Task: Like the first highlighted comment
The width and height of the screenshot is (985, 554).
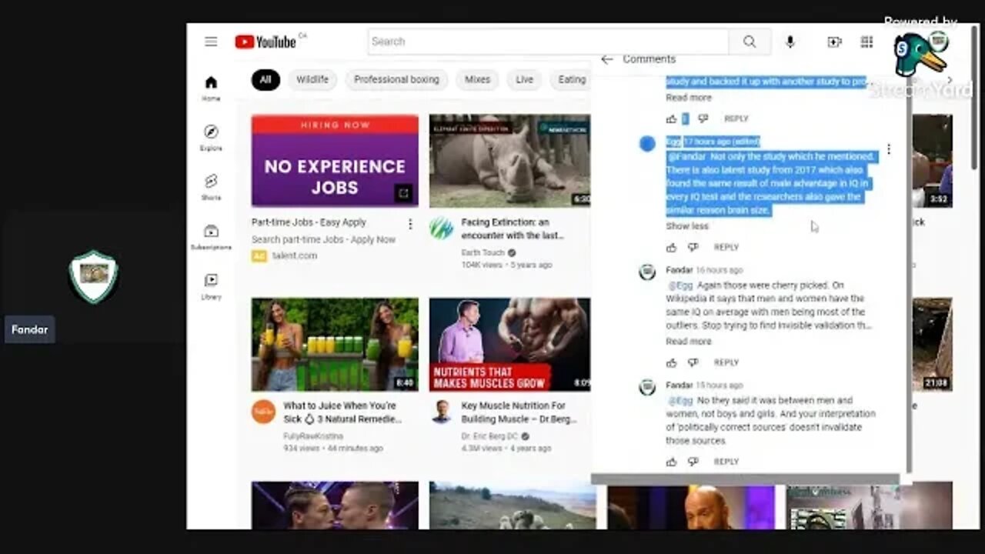Action: (x=672, y=118)
